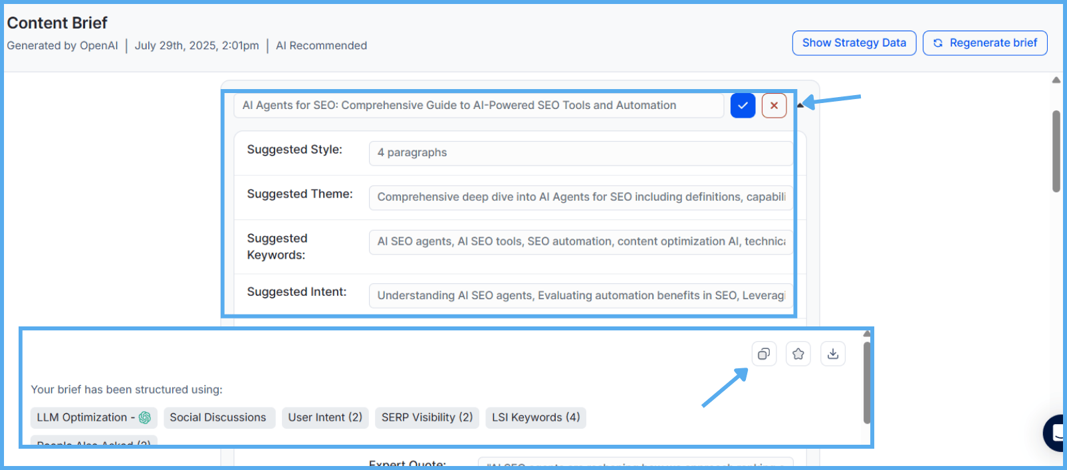The image size is (1067, 470).
Task: Select the SERP Visibility (2) tag
Action: (427, 417)
